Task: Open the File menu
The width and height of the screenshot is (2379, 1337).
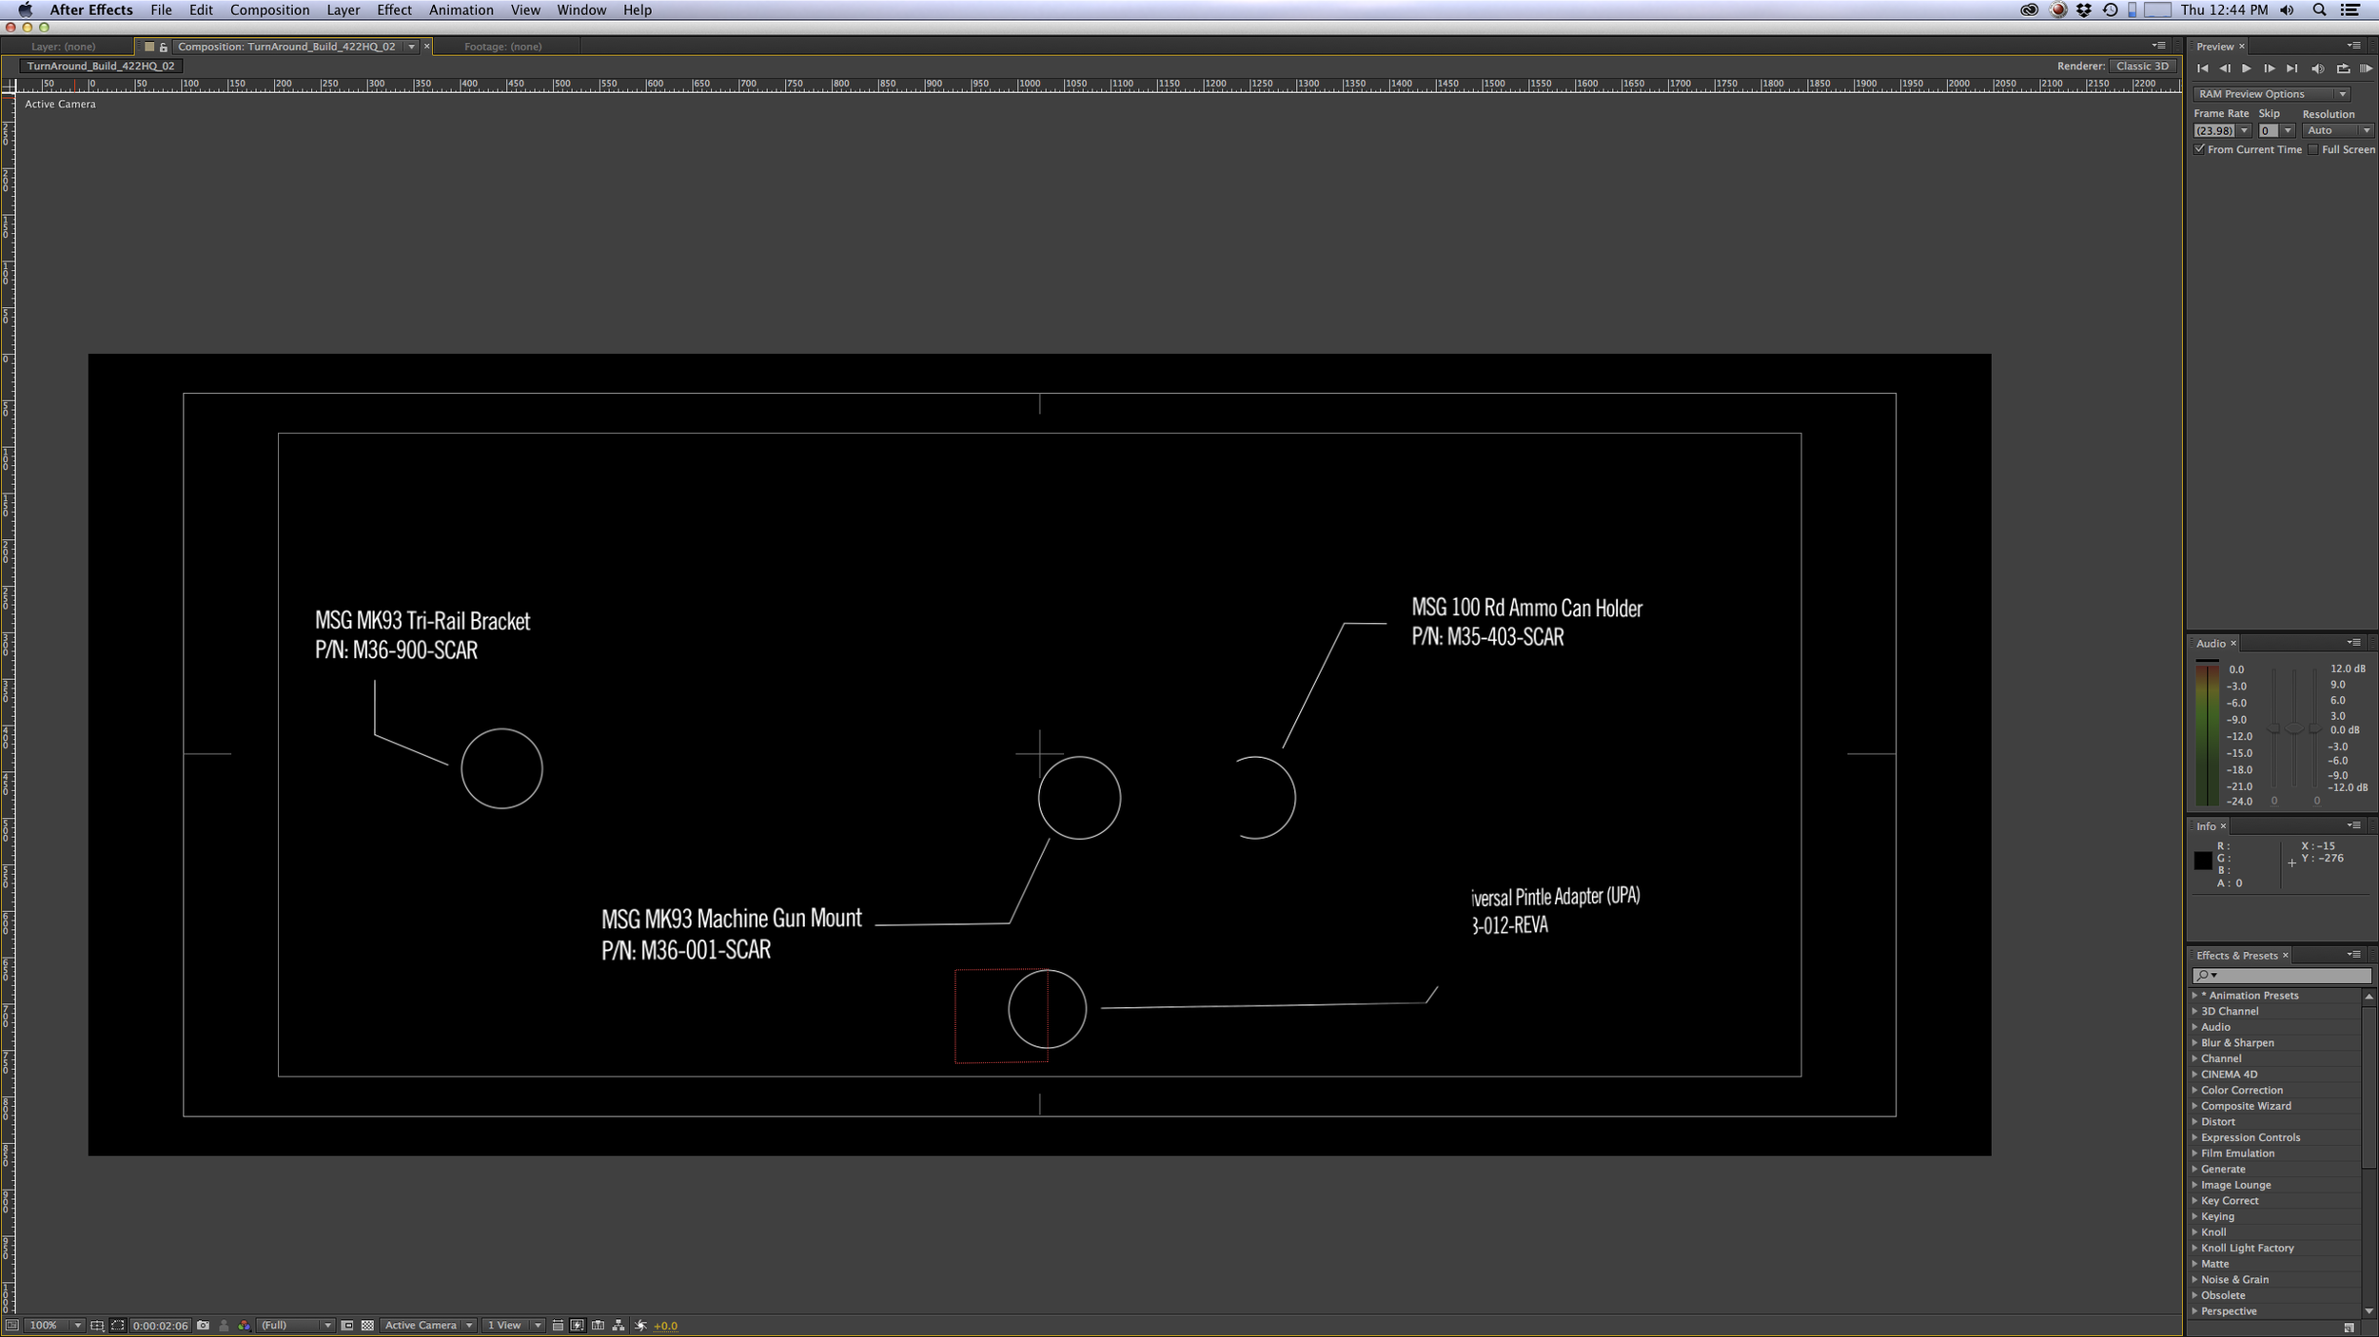Action: point(161,10)
